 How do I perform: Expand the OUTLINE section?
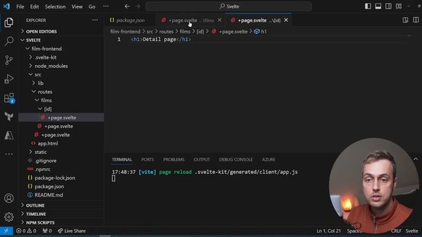click(x=61, y=205)
